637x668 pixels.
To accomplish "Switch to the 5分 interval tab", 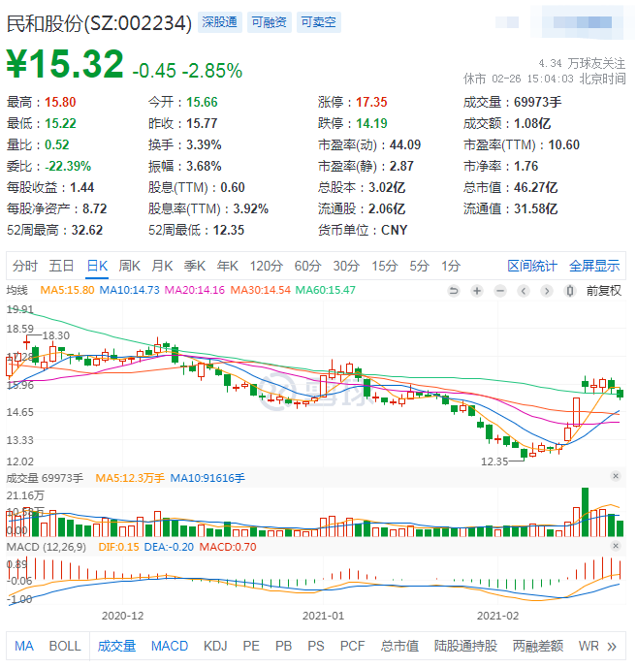I will tap(419, 266).
